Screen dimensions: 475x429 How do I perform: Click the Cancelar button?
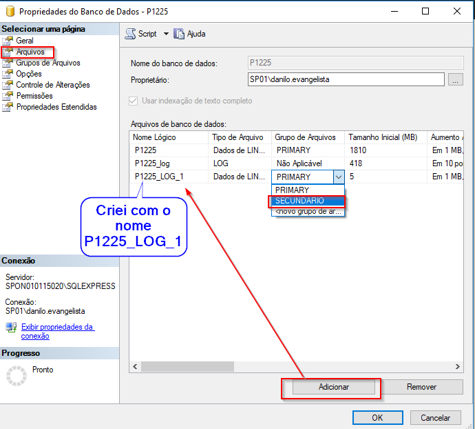[x=435, y=418]
